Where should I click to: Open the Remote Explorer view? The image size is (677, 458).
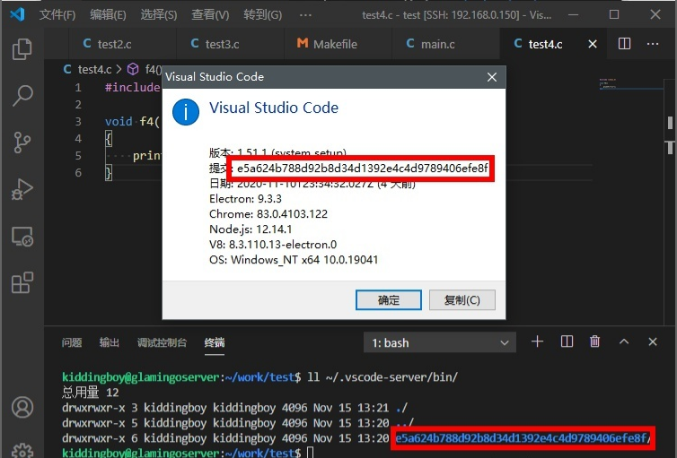pos(22,236)
